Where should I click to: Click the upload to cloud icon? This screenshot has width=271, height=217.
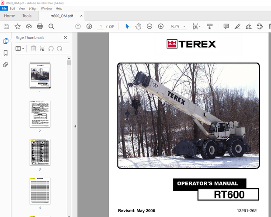pyautogui.click(x=29, y=26)
